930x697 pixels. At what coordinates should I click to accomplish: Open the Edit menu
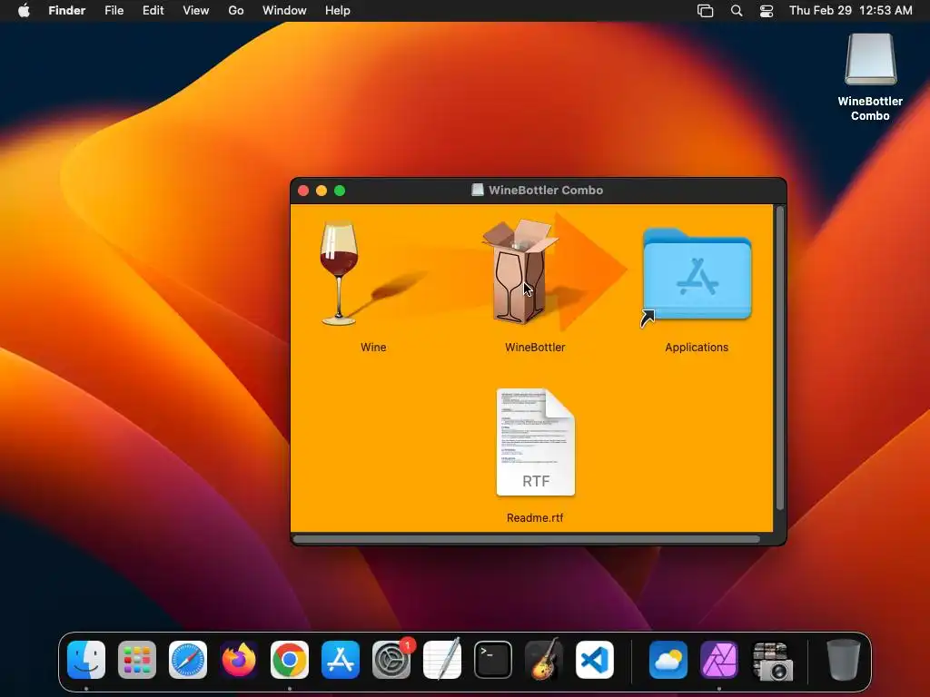(153, 10)
